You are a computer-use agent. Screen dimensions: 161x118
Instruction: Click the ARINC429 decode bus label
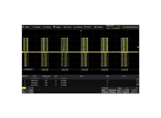click(x=28, y=70)
